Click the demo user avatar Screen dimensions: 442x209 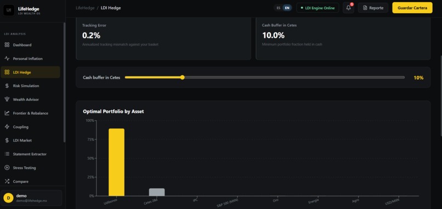click(8, 198)
